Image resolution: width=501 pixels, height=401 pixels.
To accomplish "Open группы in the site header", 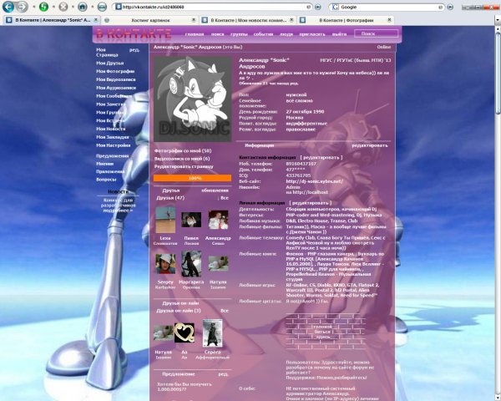I will click(239, 34).
